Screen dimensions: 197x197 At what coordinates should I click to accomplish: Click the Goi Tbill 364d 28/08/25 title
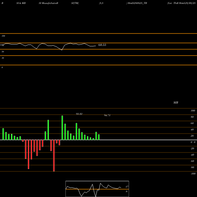181,3
